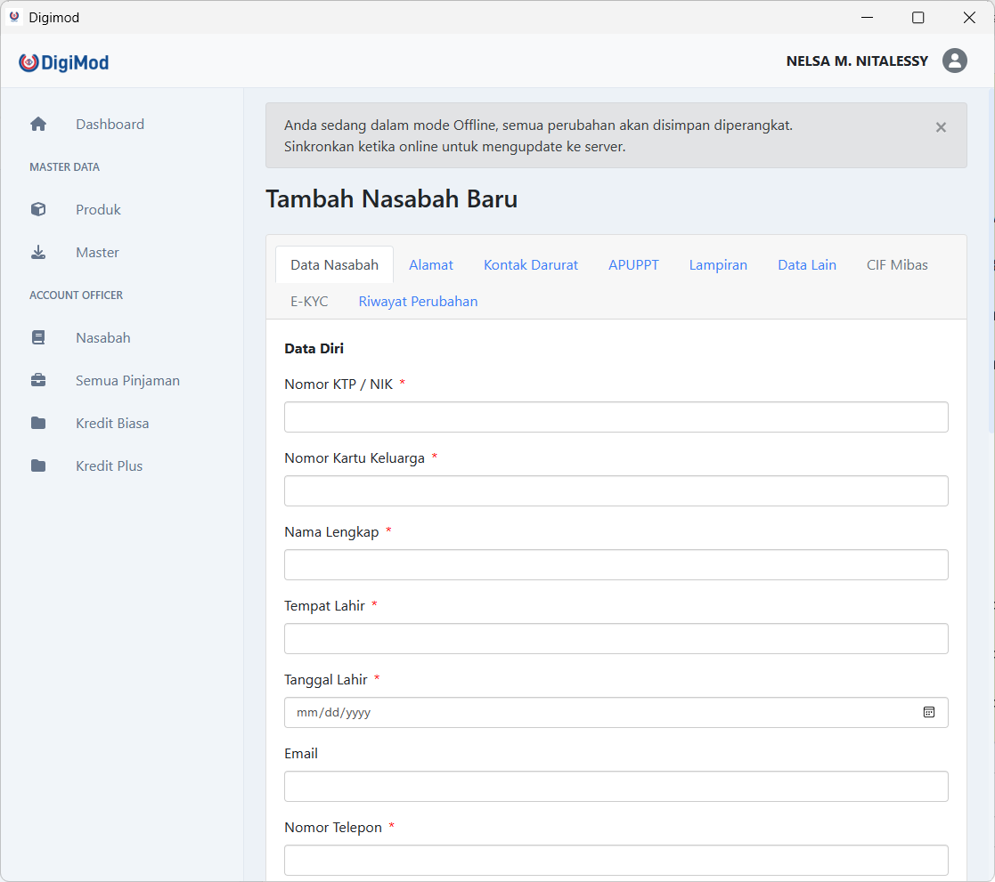Viewport: 995px width, 882px height.
Task: Click the Semua Pinjaman briefcase icon
Action: coord(38,381)
